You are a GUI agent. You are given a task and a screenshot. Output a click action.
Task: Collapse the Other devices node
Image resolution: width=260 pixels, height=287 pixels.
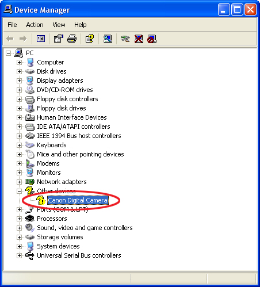19,191
